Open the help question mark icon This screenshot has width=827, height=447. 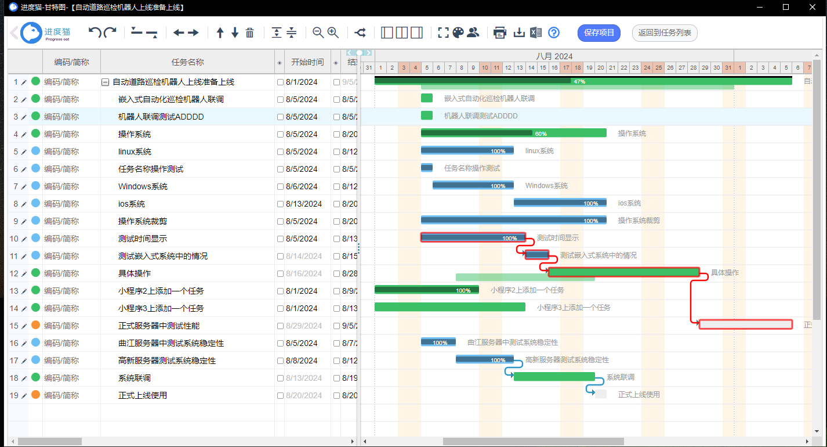coord(554,33)
